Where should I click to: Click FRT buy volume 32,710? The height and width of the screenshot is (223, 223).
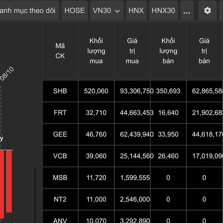[x=96, y=113]
